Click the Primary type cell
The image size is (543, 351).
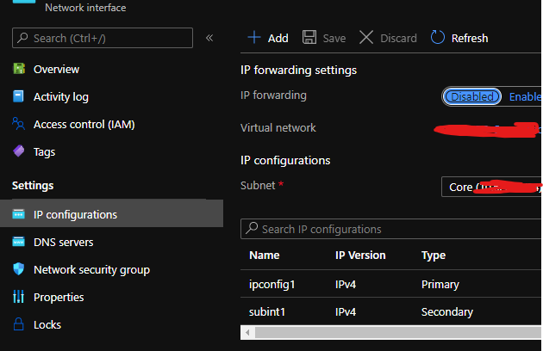click(440, 284)
